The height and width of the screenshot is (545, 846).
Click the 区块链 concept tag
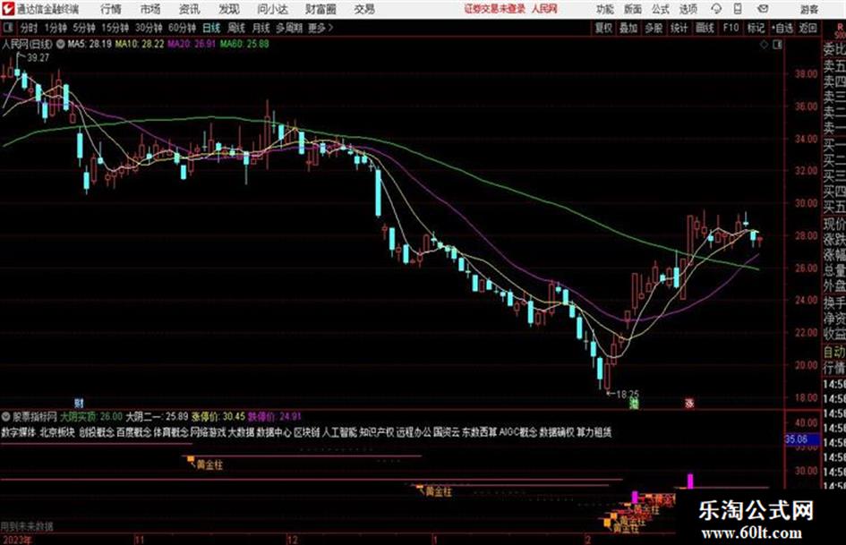tap(307, 432)
